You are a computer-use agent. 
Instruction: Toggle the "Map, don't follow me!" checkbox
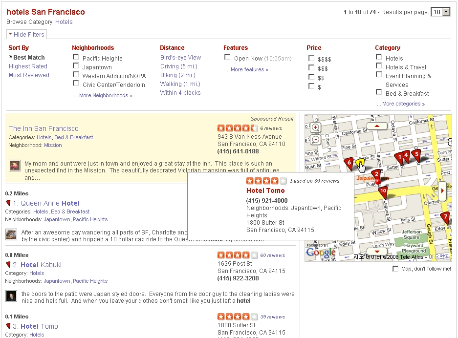[x=395, y=269]
